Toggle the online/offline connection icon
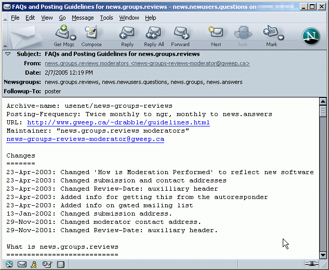Viewport: 329px width, 270px height. (x=312, y=264)
